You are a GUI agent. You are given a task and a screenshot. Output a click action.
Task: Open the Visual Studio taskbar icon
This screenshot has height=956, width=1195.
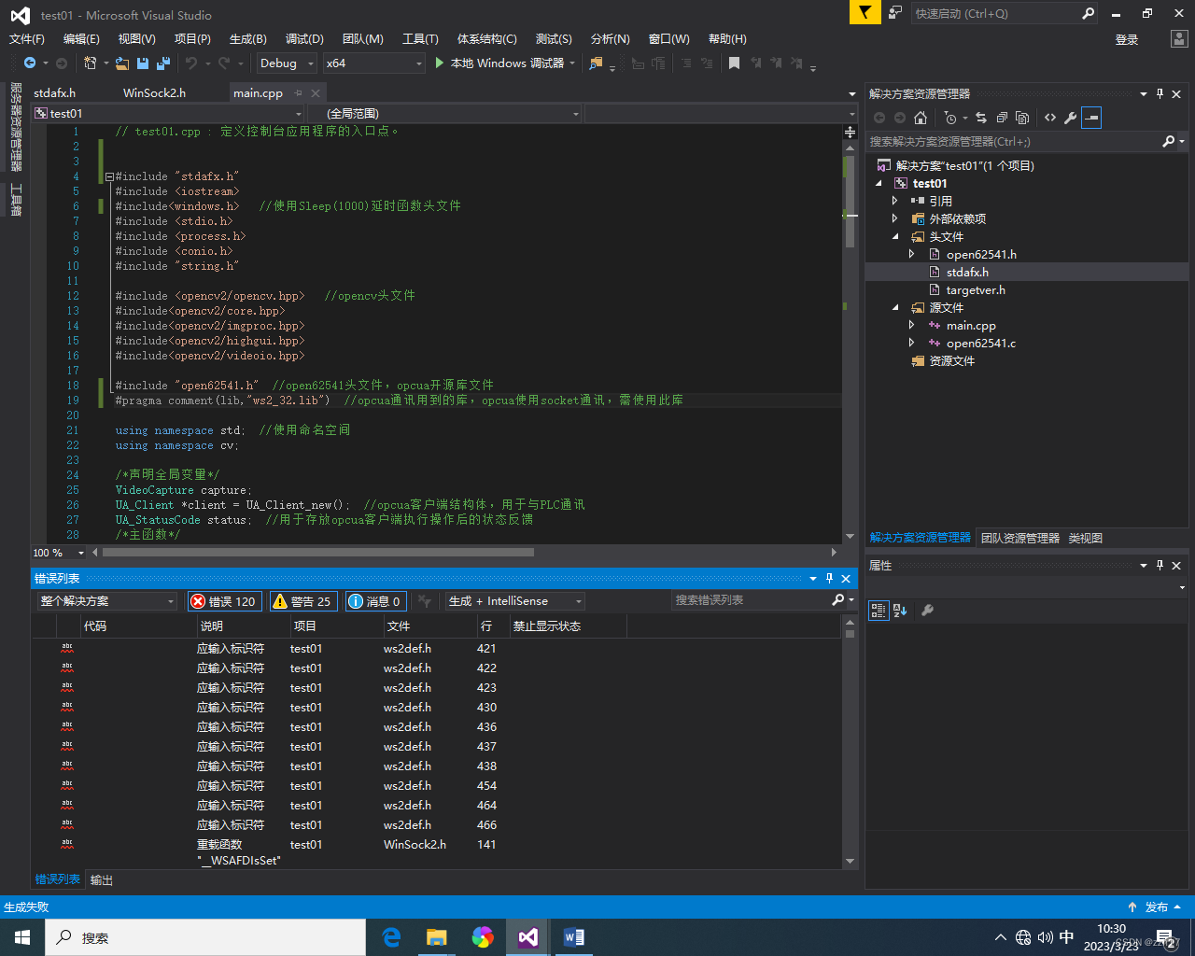(x=528, y=937)
